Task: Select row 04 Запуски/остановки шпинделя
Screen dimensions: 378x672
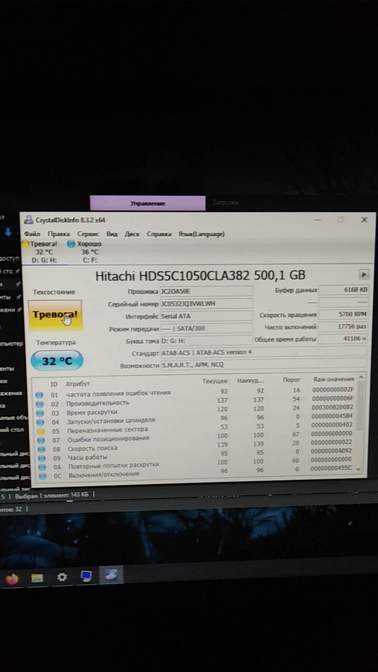Action: coord(195,420)
